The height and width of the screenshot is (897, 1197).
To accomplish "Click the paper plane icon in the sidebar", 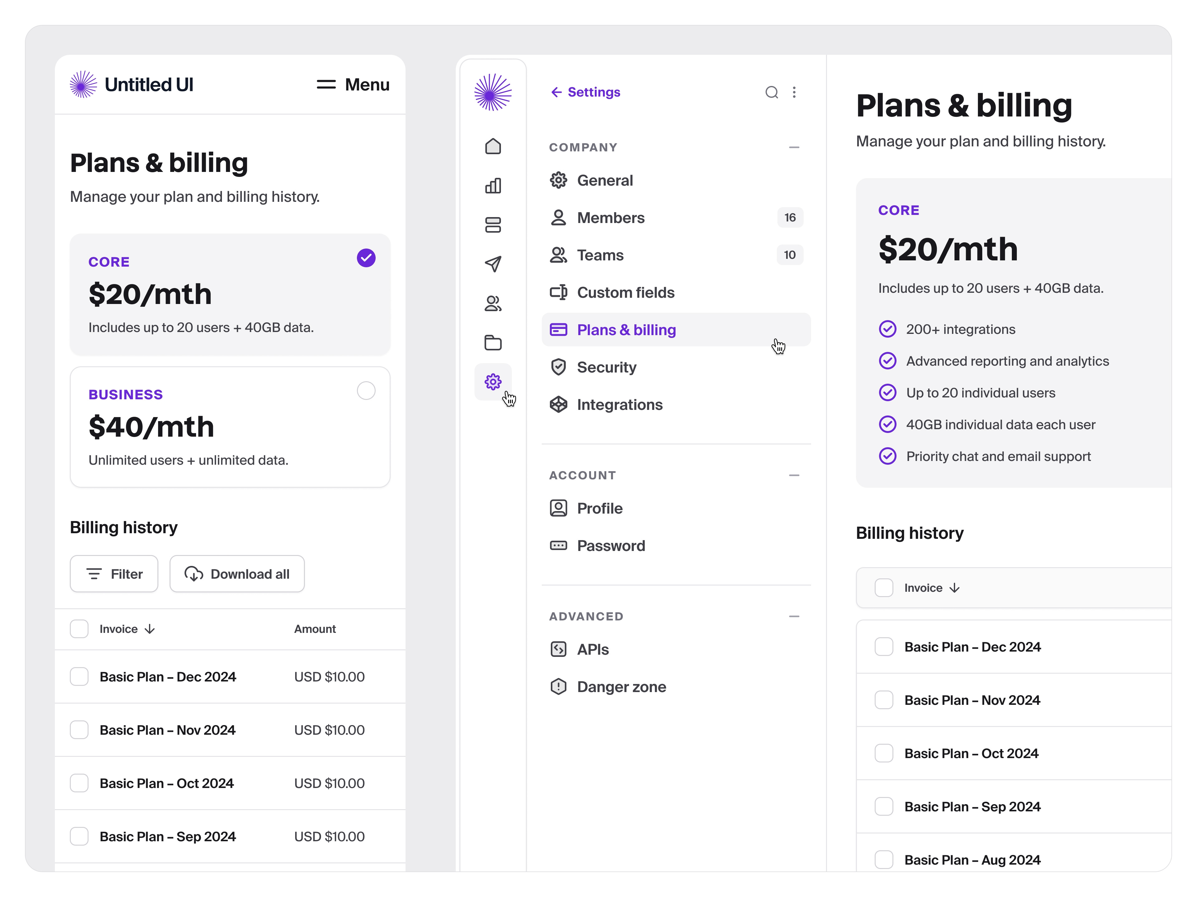I will click(493, 264).
